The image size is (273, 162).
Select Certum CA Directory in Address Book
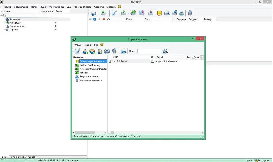[90, 65]
